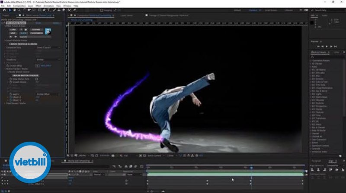Click the MOCHA MOTION TRACKER button

point(26,75)
